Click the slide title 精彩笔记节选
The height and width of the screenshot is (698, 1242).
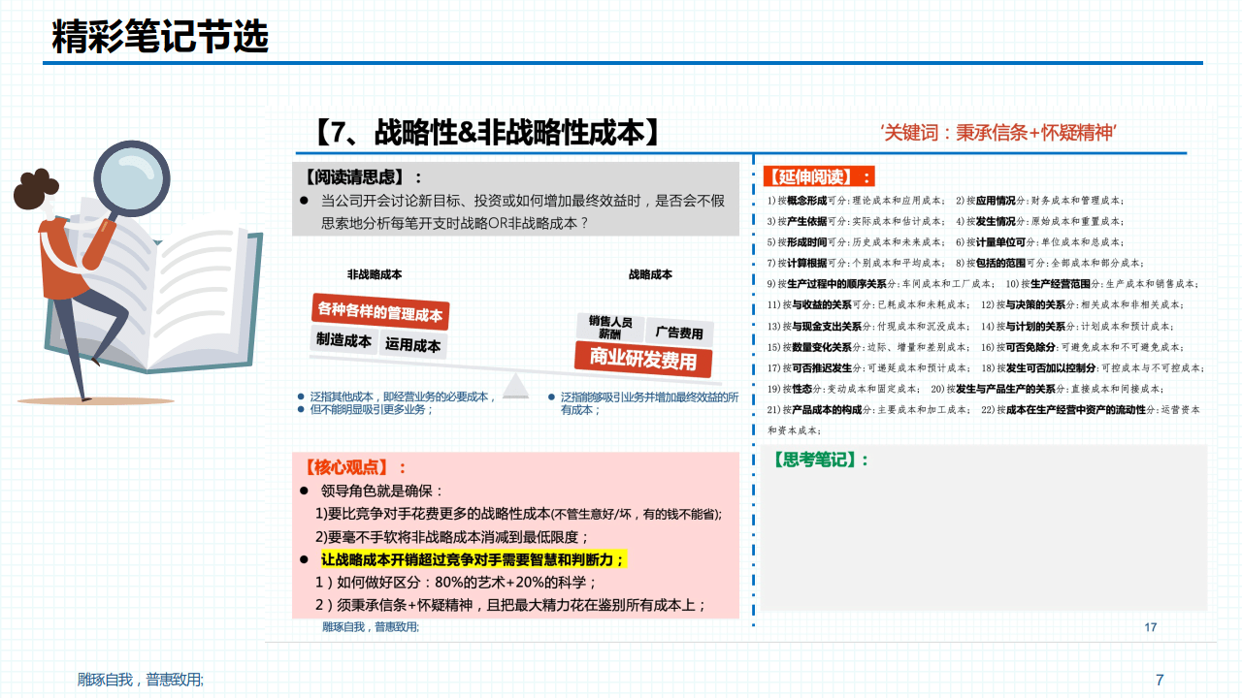tap(160, 37)
